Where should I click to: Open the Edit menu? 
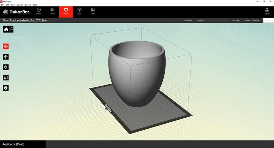pyautogui.click(x=7, y=5)
